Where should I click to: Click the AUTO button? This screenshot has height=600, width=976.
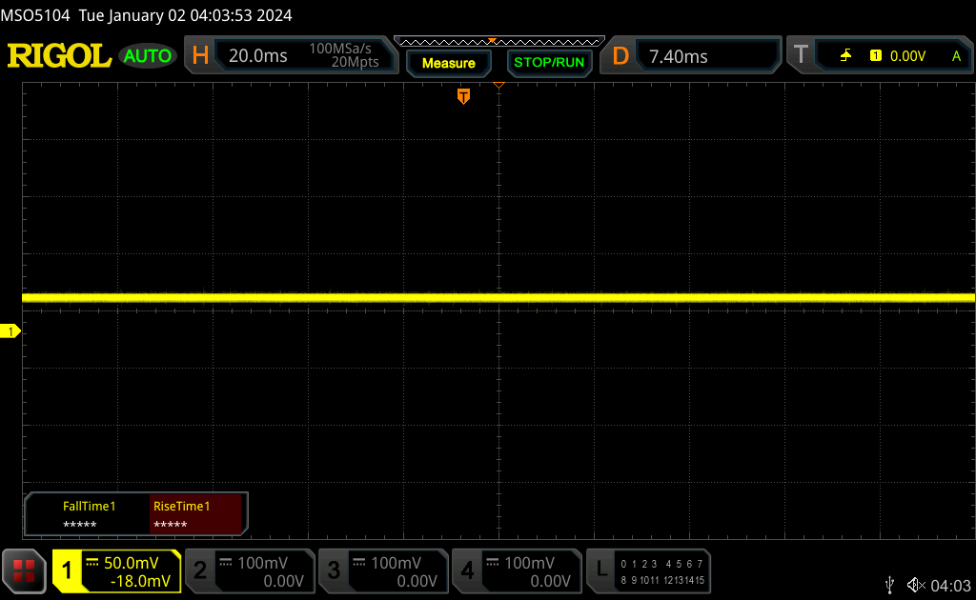148,56
